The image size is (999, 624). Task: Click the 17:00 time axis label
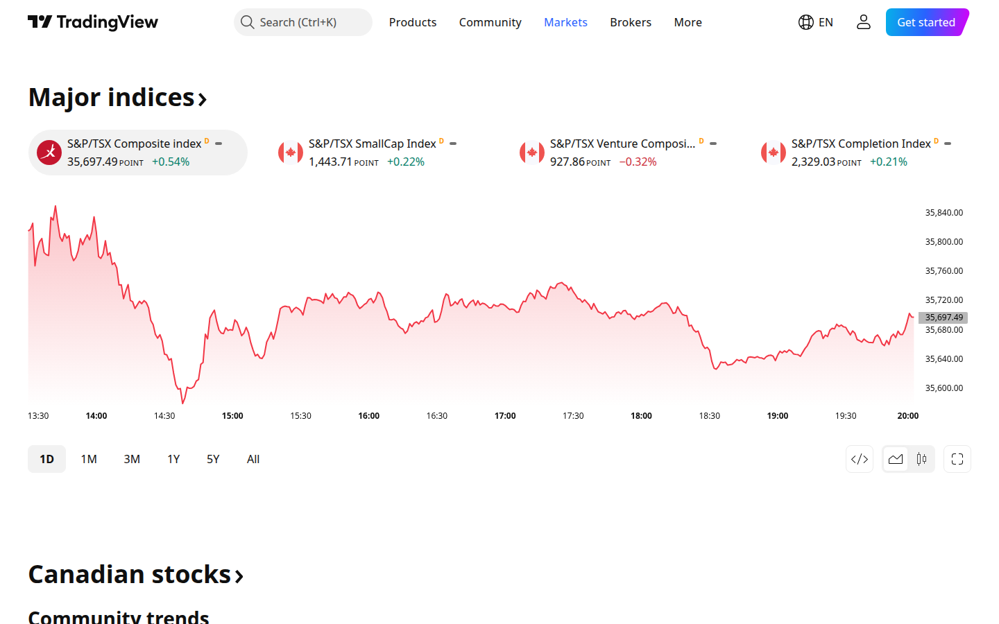coord(505,416)
